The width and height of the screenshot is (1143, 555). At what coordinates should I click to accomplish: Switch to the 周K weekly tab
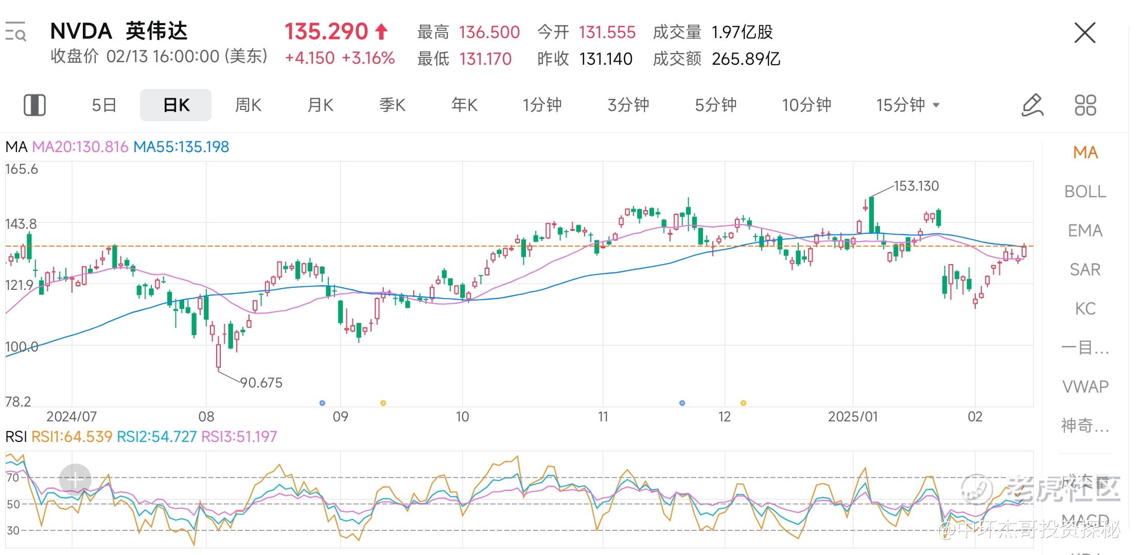(x=248, y=105)
